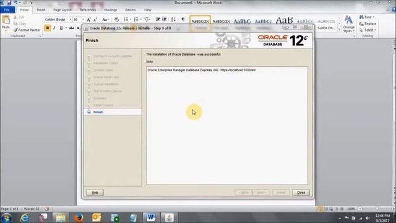
Task: Open the Windows Start button
Action: [x=6, y=217]
